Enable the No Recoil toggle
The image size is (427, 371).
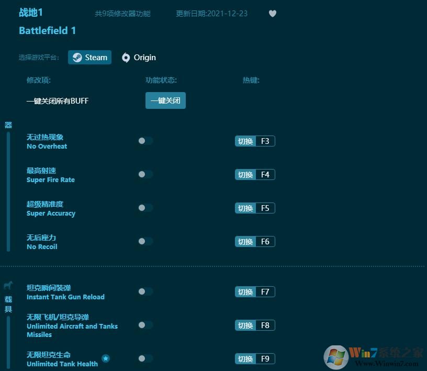pos(145,241)
